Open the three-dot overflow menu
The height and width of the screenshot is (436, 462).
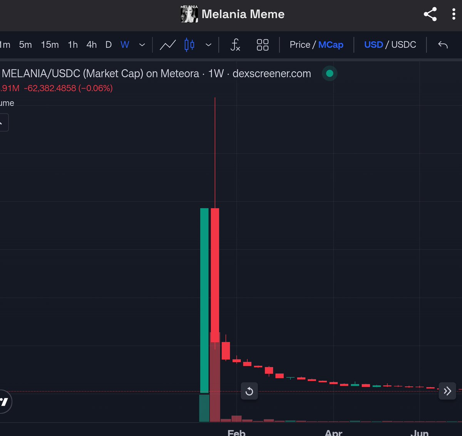tap(454, 14)
